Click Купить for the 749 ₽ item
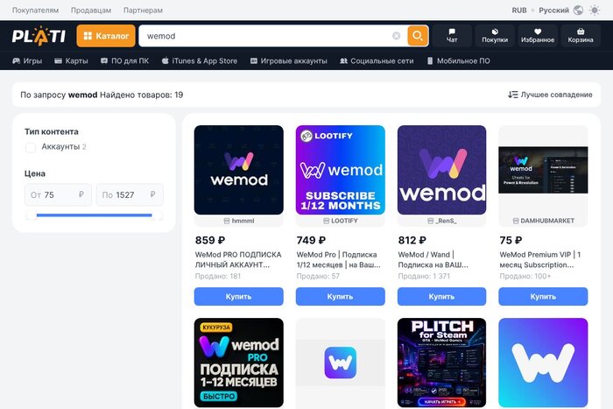613x409 pixels. [x=340, y=296]
